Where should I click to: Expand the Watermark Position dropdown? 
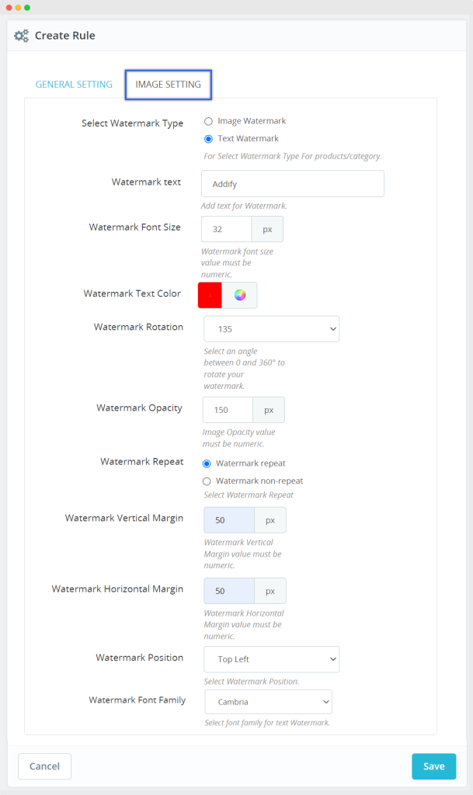[271, 659]
